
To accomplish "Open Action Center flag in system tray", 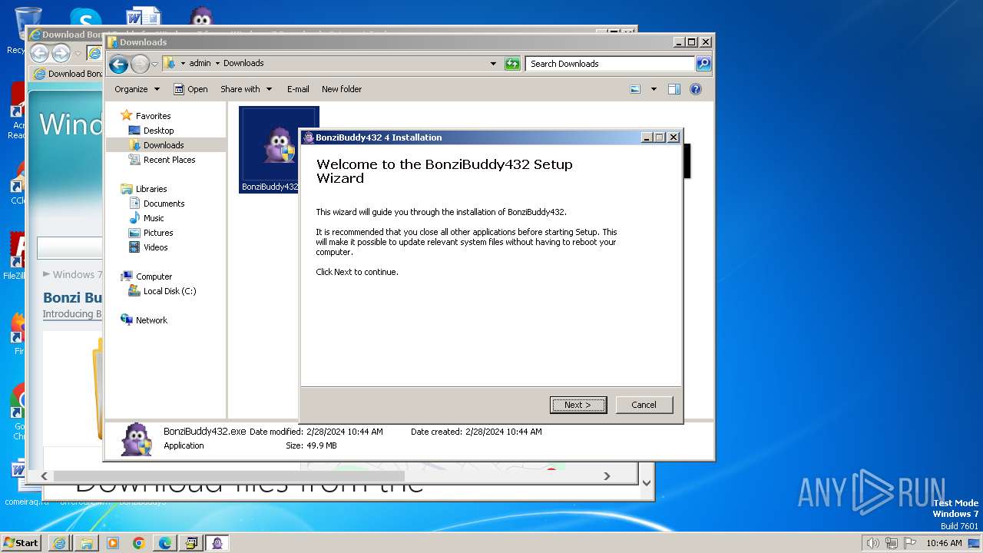I will pyautogui.click(x=910, y=543).
